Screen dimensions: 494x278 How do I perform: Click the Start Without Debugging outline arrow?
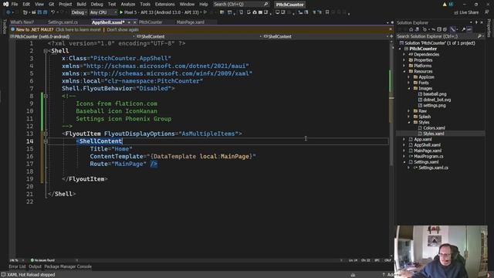(x=205, y=12)
